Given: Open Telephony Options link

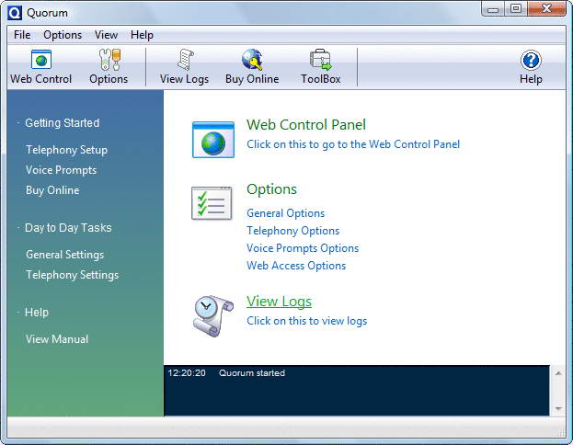Looking at the screenshot, I should [x=292, y=231].
